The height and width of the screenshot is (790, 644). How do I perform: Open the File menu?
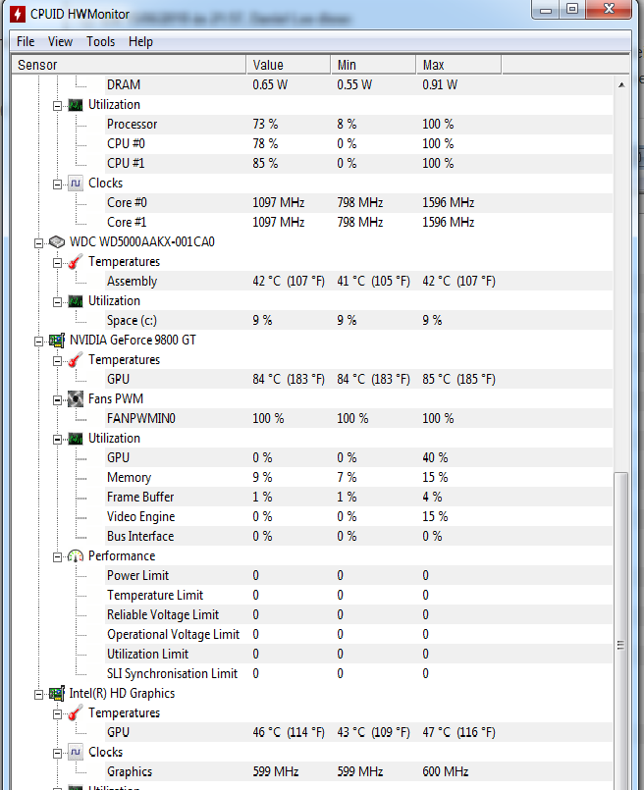coord(26,42)
